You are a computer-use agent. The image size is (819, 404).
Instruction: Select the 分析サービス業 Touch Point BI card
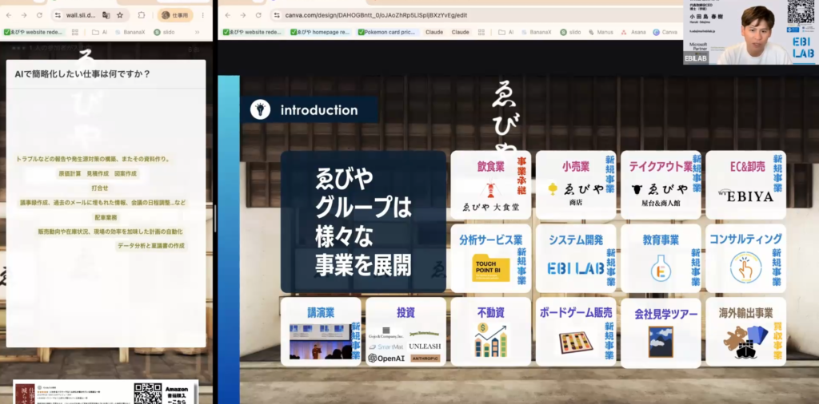point(490,258)
